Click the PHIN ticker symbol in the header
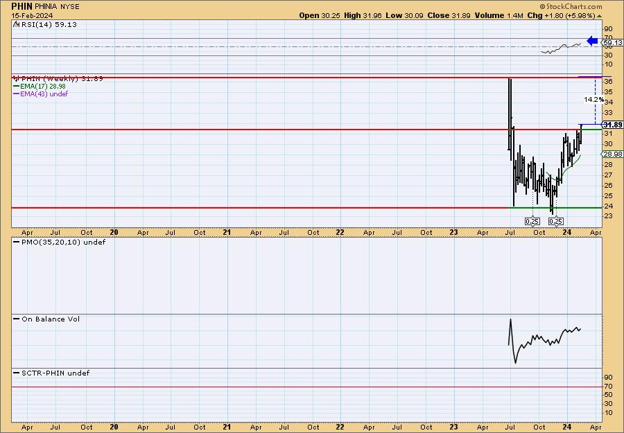The height and width of the screenshot is (433, 624). tap(22, 6)
